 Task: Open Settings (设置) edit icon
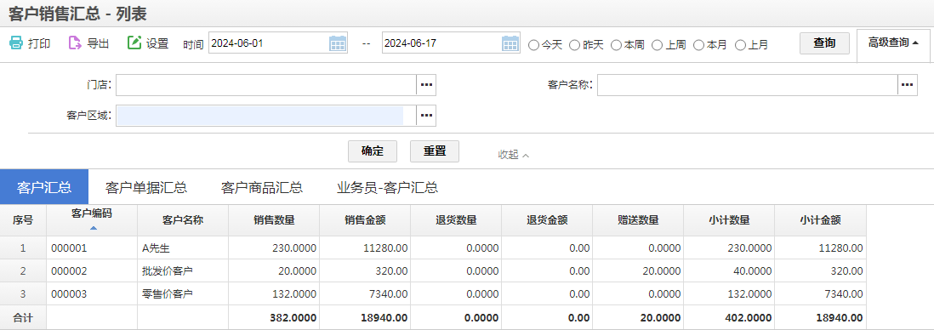[134, 43]
